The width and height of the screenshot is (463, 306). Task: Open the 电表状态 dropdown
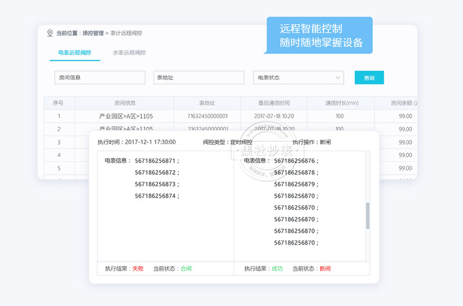pyautogui.click(x=298, y=78)
